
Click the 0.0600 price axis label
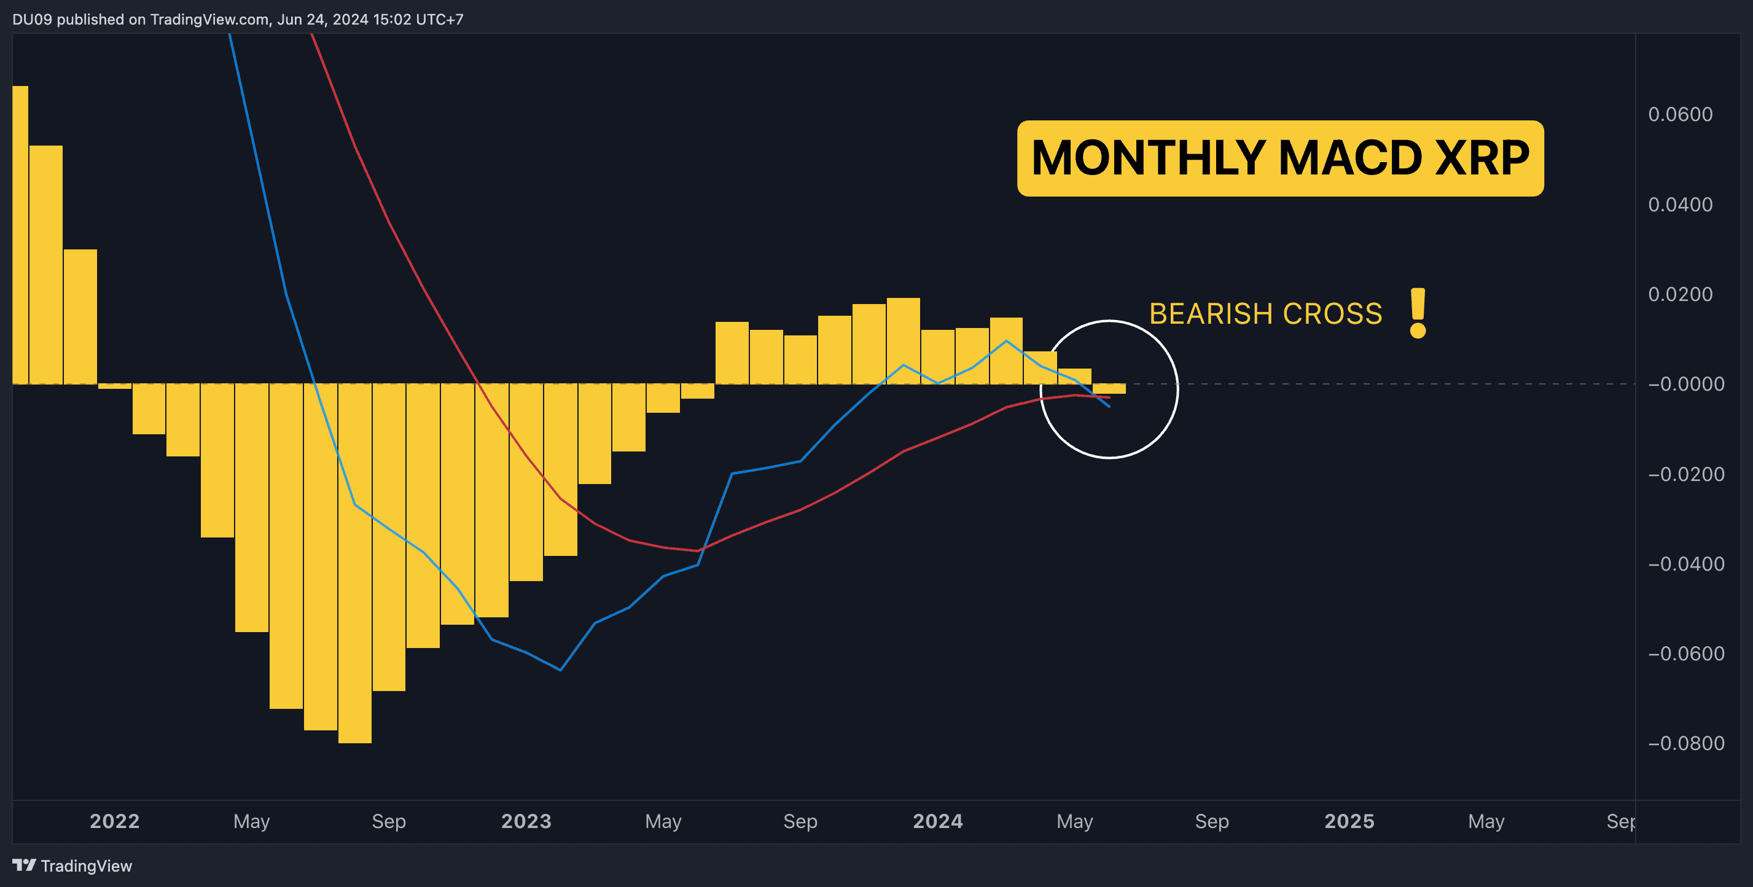click(x=1680, y=114)
